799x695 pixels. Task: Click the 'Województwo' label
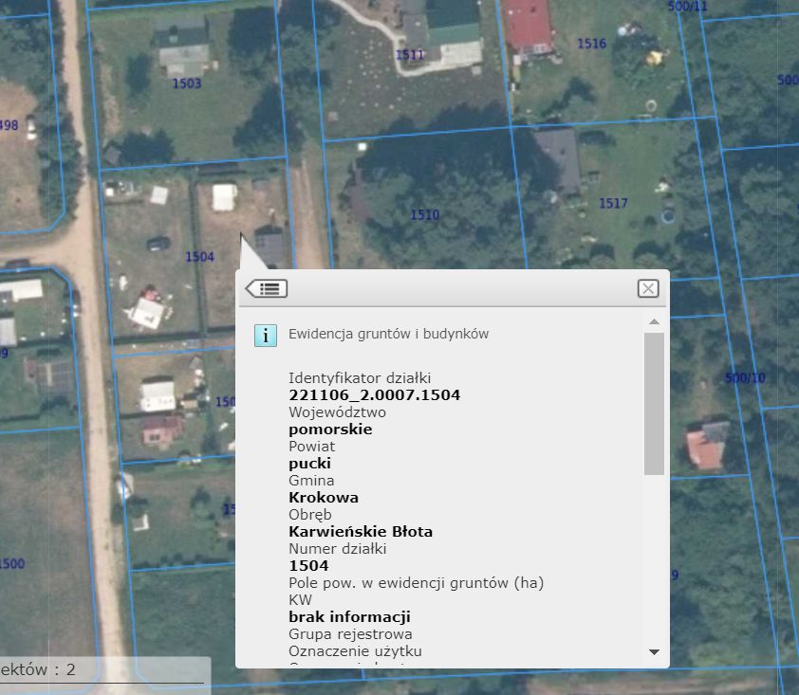[x=337, y=412]
